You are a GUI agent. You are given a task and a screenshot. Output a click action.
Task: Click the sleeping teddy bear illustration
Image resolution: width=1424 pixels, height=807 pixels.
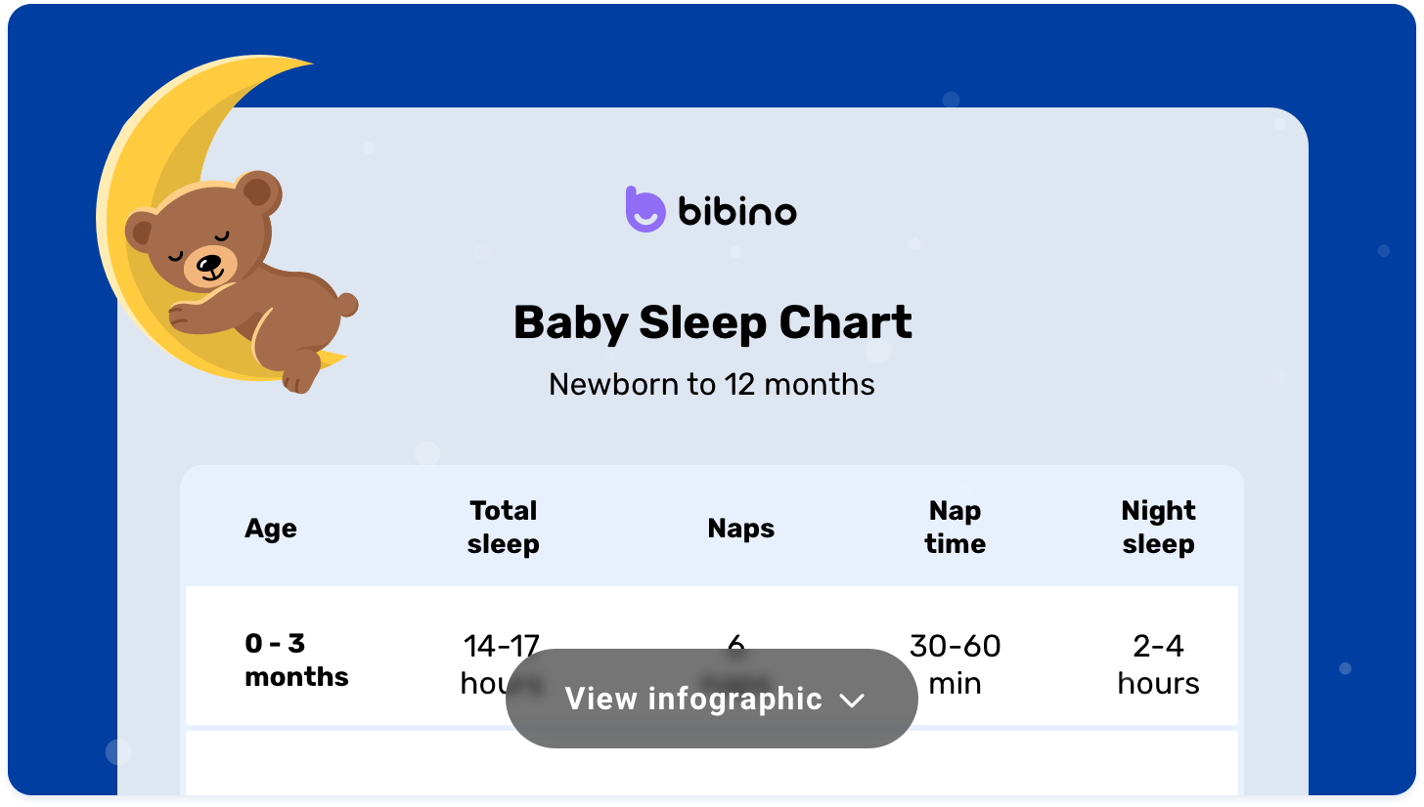click(240, 278)
